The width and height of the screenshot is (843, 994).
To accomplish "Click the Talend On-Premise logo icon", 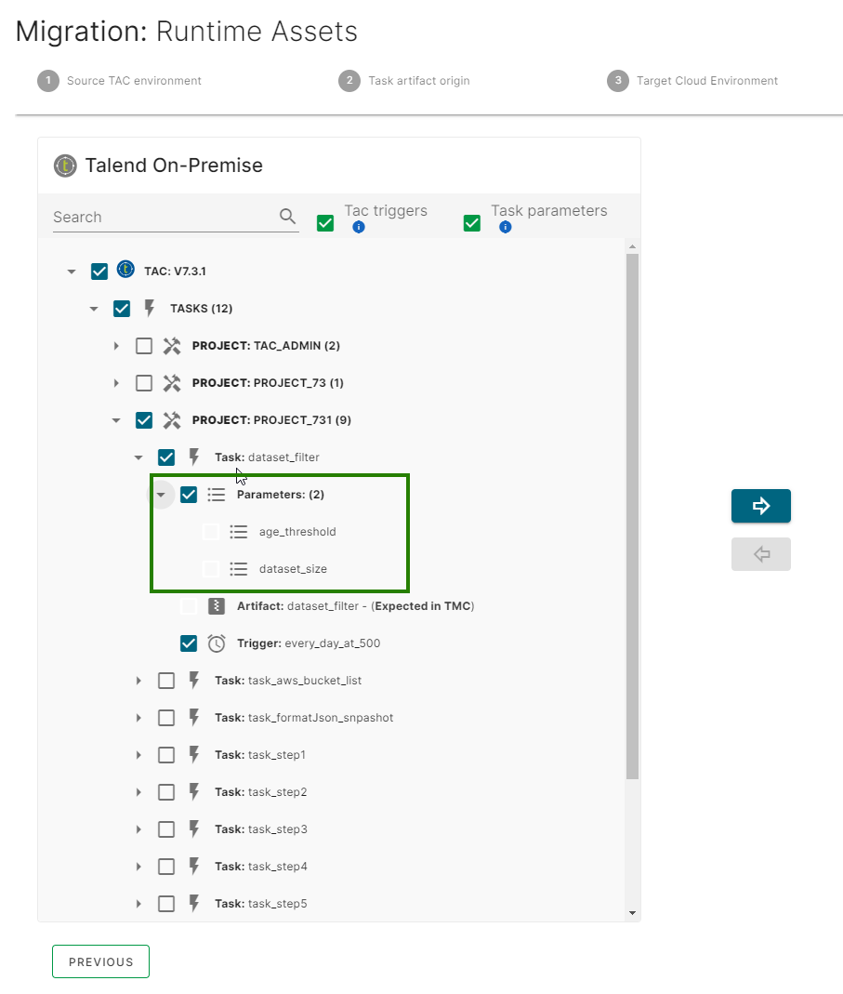I will [x=64, y=166].
